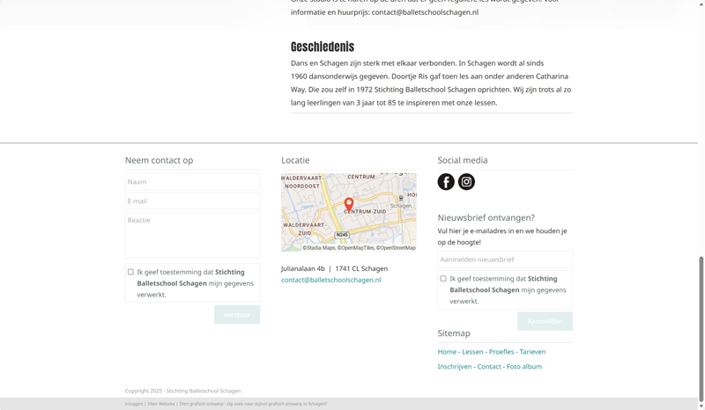The width and height of the screenshot is (705, 410).
Task: Tick the newsletter consent checkbox
Action: point(443,278)
